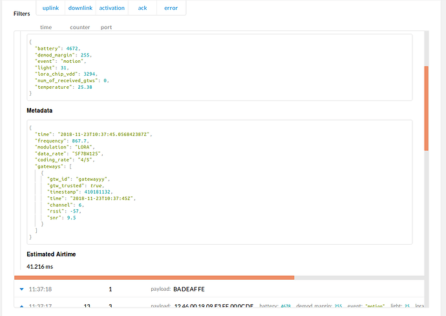Click the Metadata section heading
The height and width of the screenshot is (316, 446).
(x=39, y=111)
